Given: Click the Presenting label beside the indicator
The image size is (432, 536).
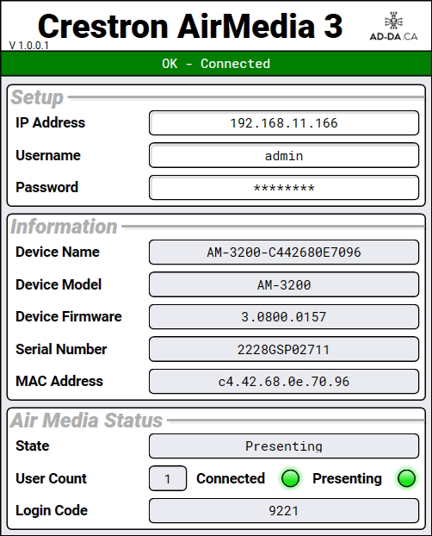Looking at the screenshot, I should 347,479.
